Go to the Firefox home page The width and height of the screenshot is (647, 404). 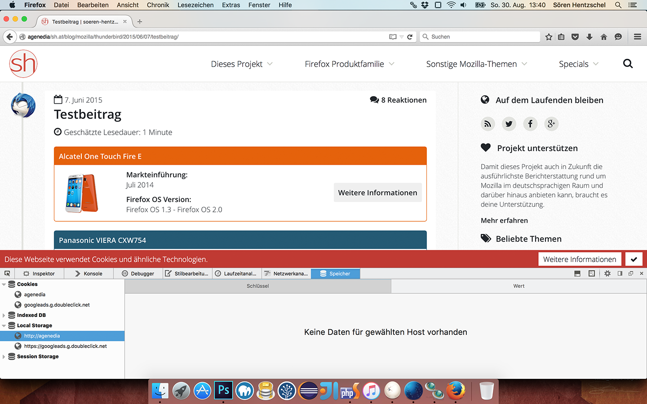tap(604, 37)
